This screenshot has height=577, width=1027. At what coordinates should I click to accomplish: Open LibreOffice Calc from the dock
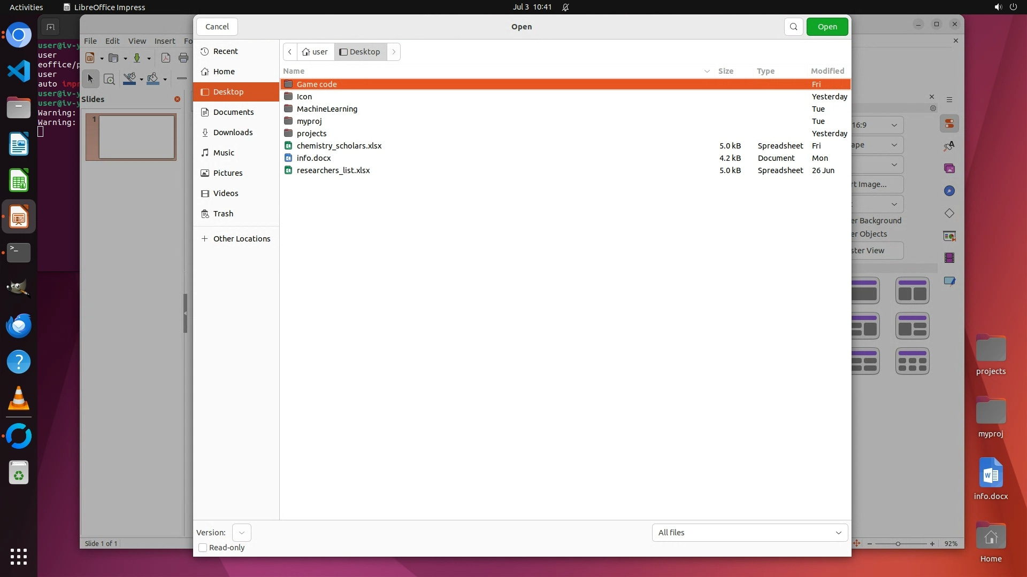[x=19, y=181]
